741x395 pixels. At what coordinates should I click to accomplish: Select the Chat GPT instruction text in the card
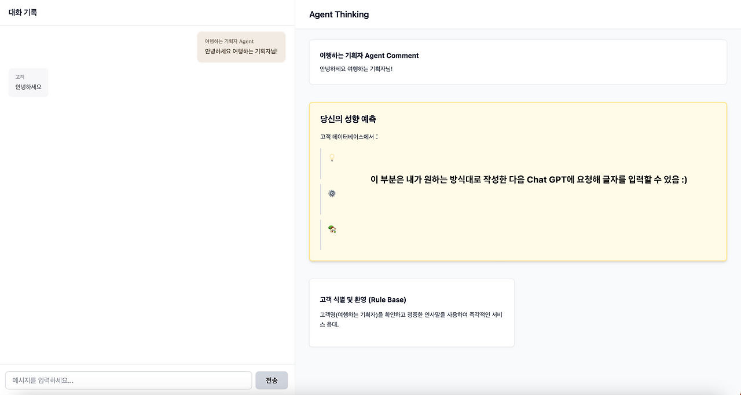[x=529, y=180]
